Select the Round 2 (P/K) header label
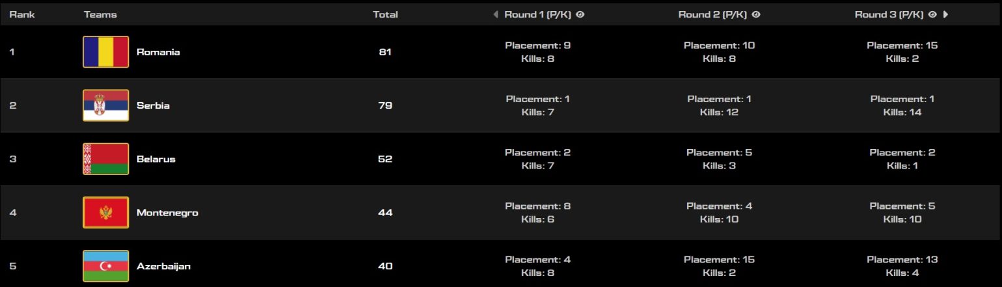This screenshot has width=1002, height=287. coord(714,14)
